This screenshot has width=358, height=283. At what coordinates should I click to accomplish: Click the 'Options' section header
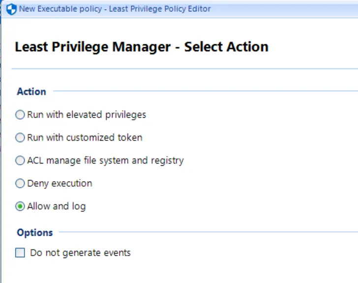pos(35,232)
